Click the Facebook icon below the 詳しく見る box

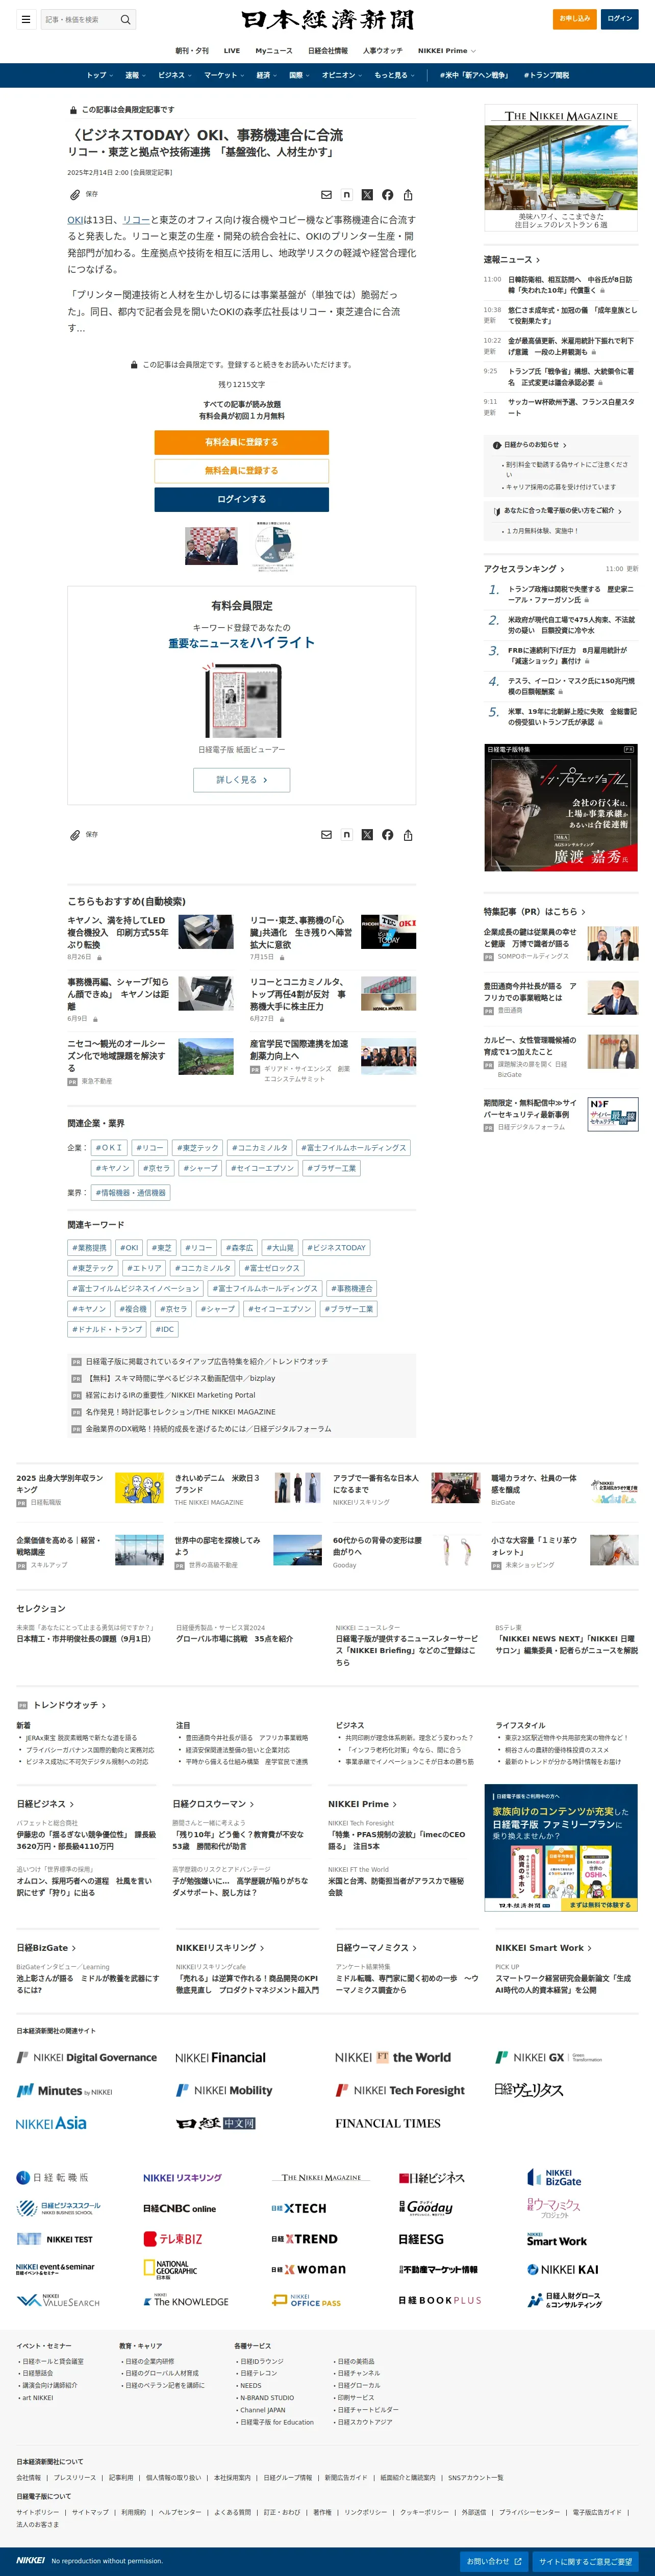[x=387, y=835]
